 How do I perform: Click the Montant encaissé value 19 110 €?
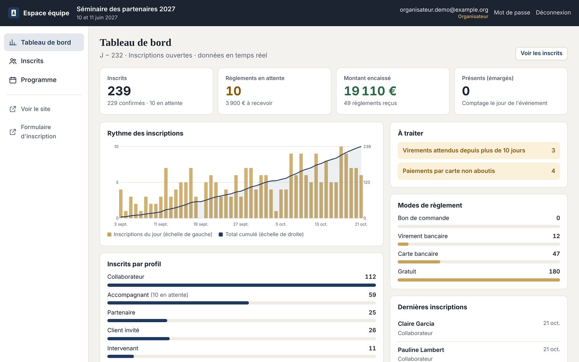click(370, 91)
